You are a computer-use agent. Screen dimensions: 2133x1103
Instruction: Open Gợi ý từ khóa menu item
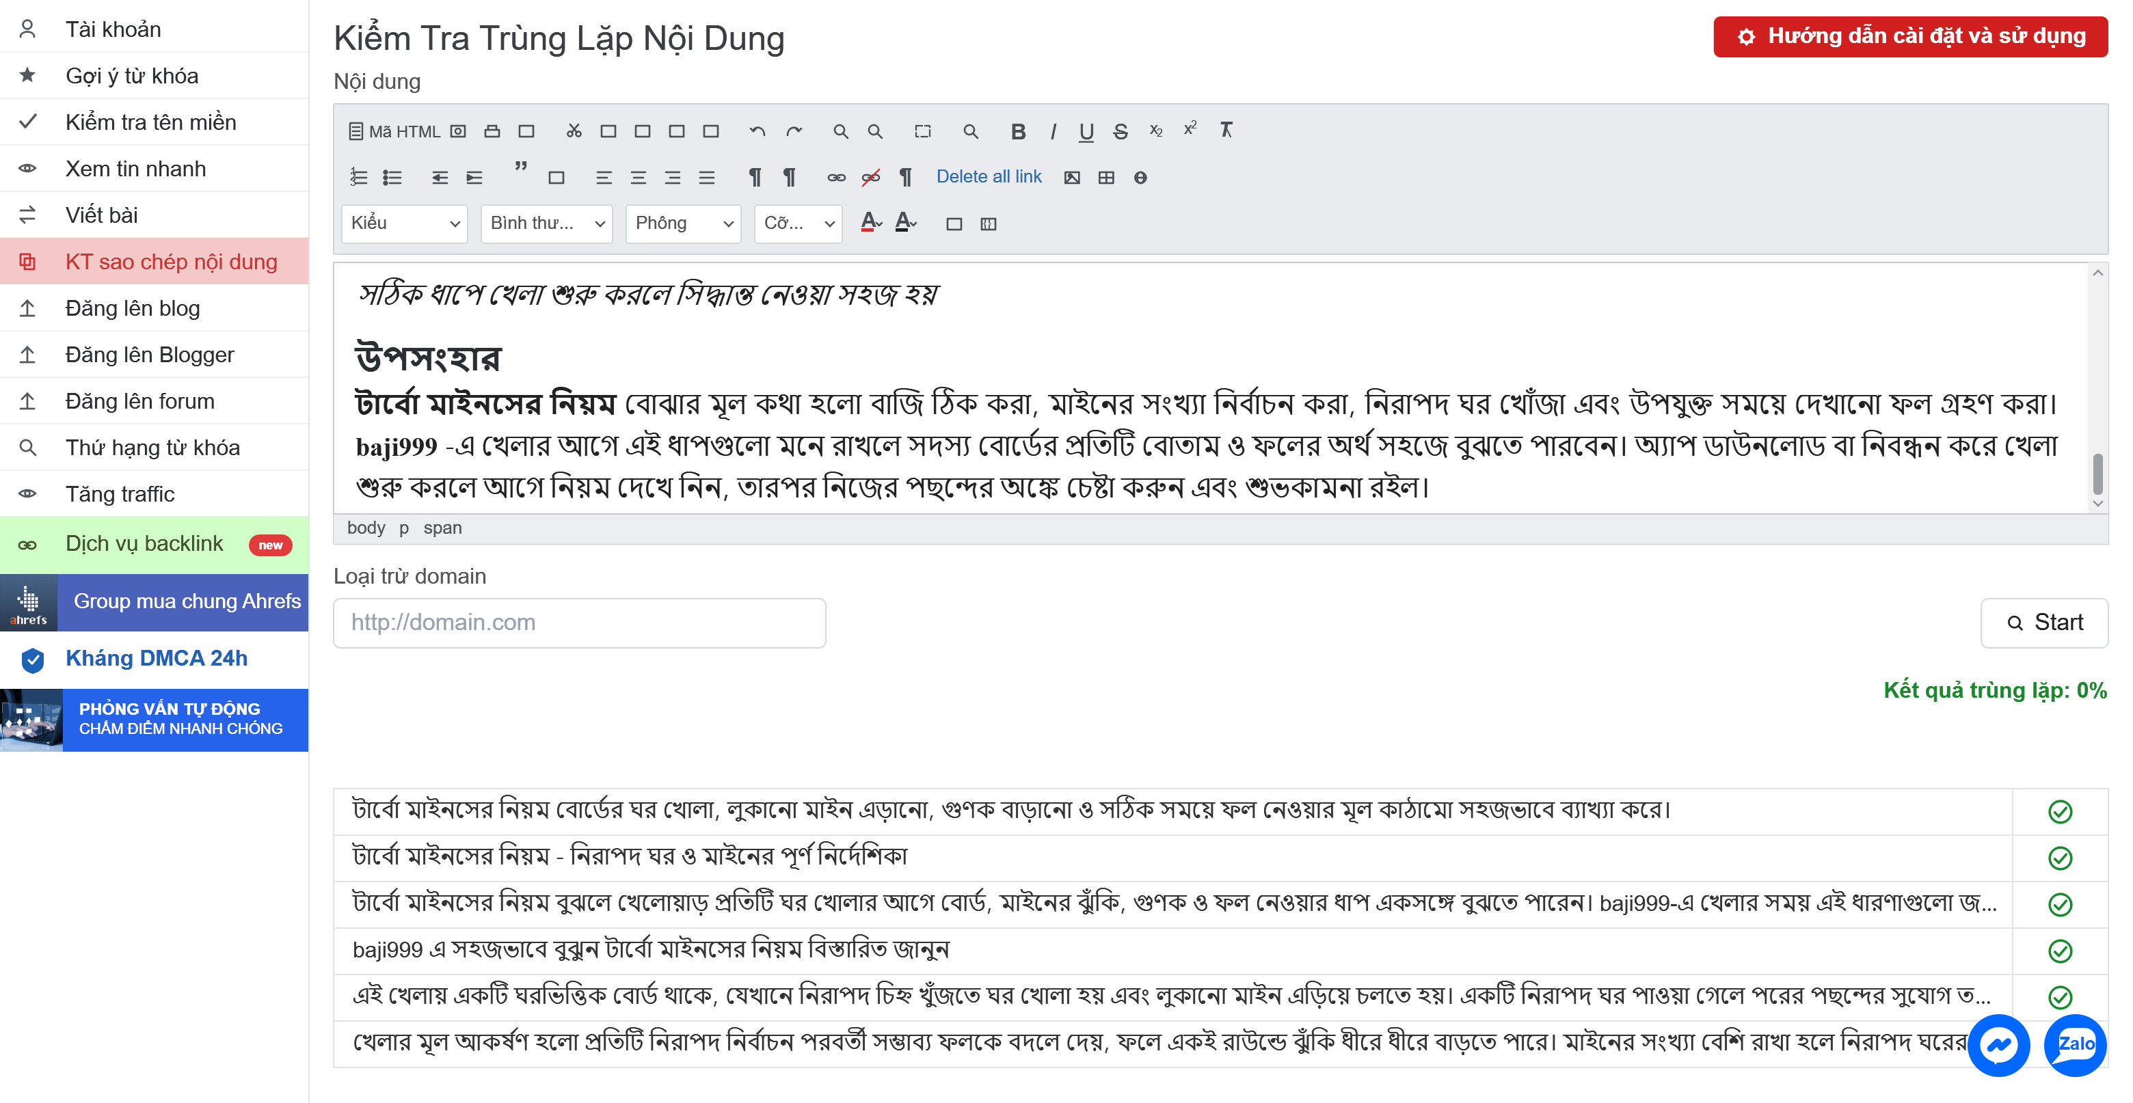point(154,75)
